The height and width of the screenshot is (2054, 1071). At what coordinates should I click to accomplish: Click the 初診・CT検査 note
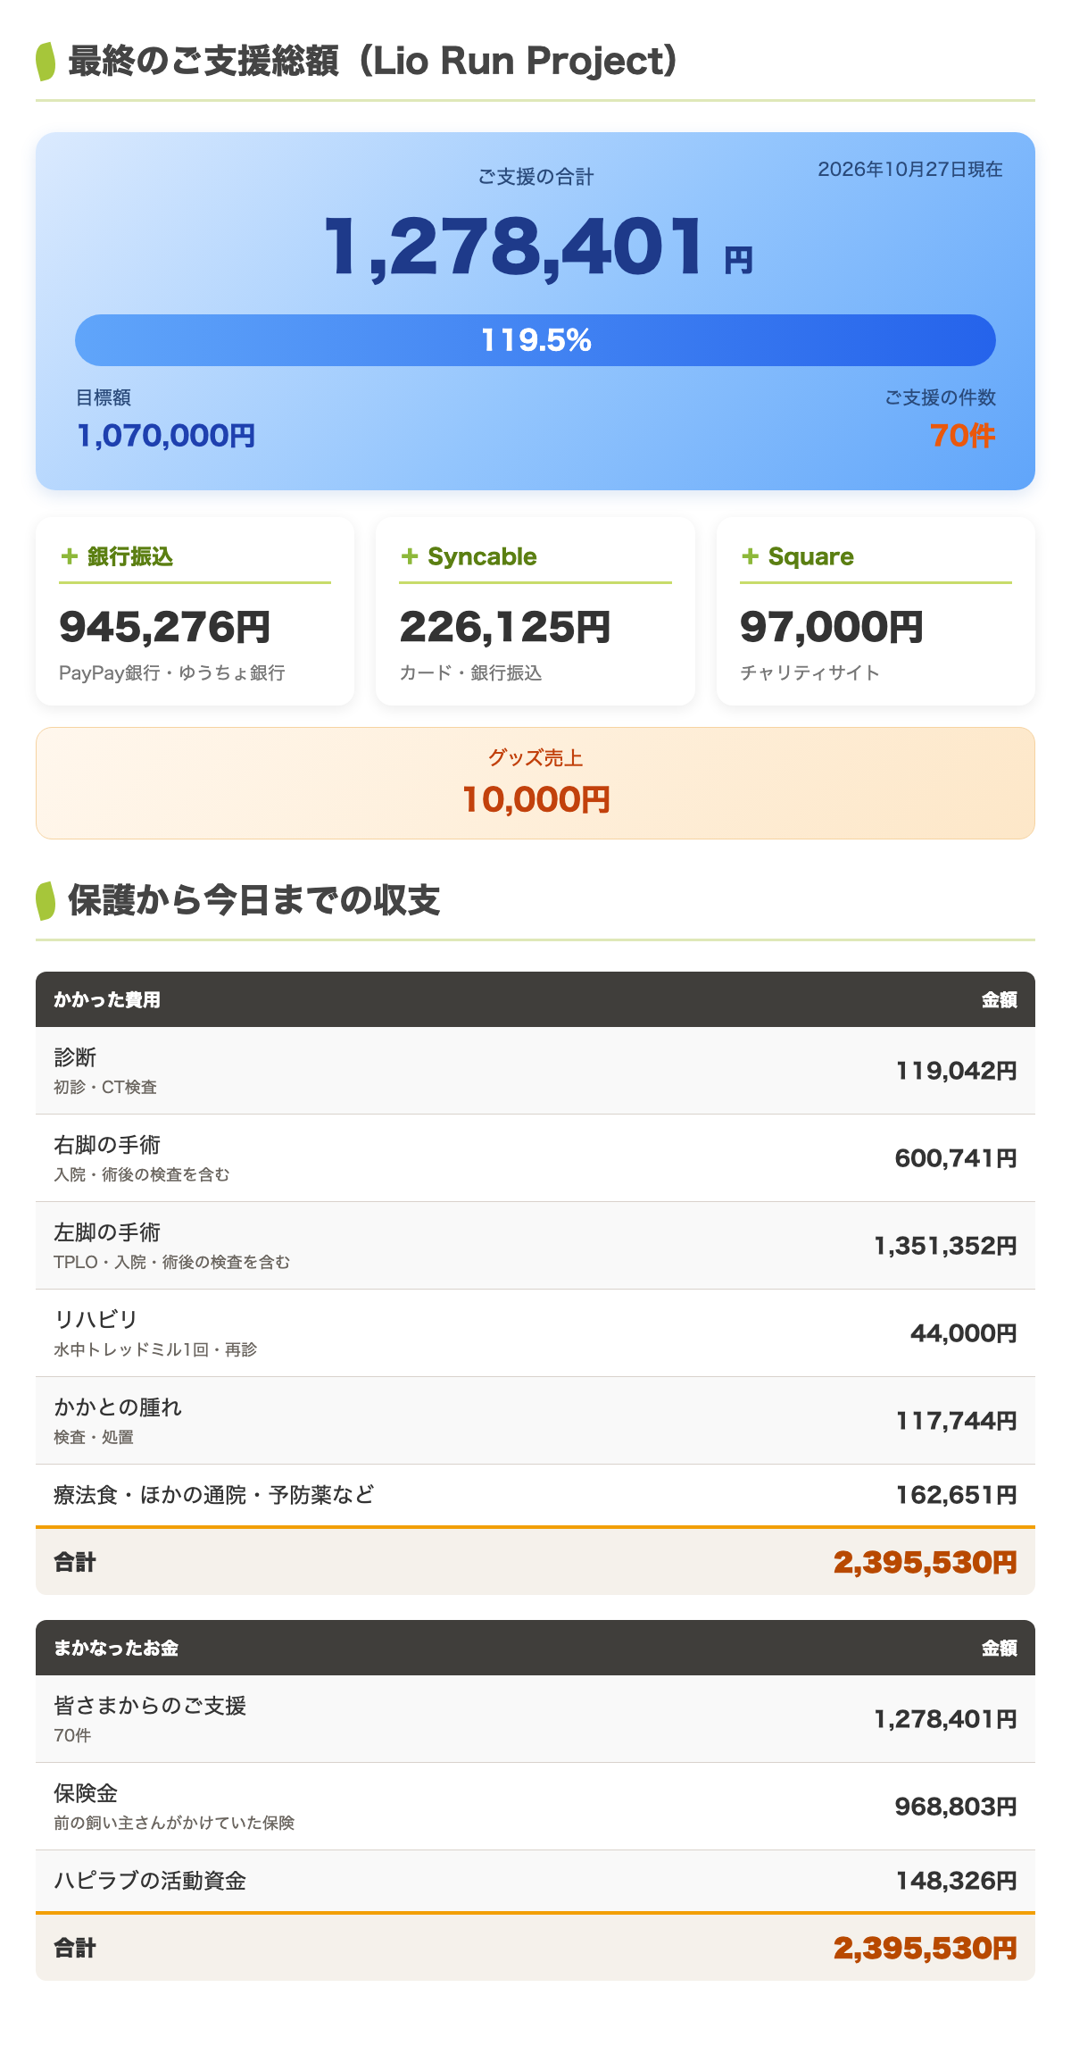click(x=105, y=1087)
